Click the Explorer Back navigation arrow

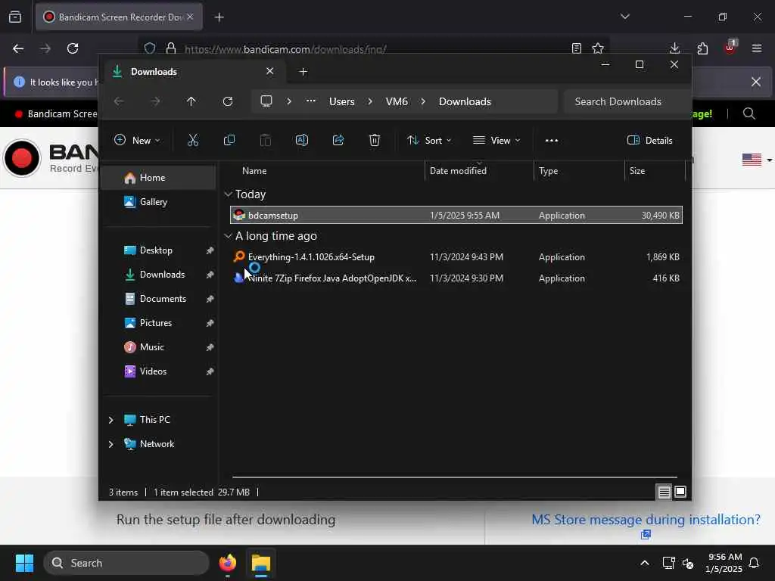pos(119,102)
